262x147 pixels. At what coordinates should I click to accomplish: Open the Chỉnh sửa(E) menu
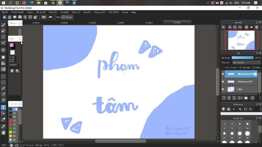coord(17,12)
